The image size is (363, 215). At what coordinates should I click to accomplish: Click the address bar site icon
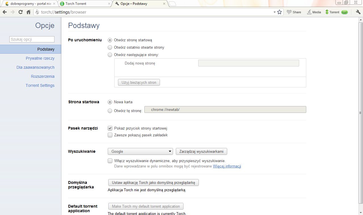[x=37, y=12]
